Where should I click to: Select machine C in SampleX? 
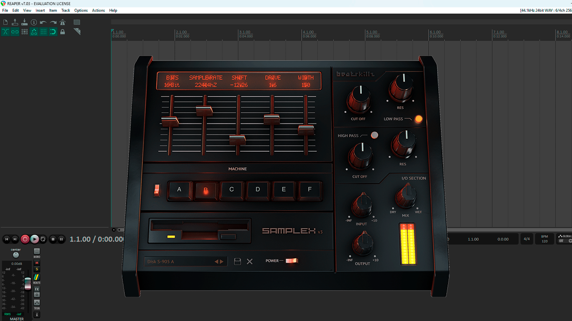(232, 190)
